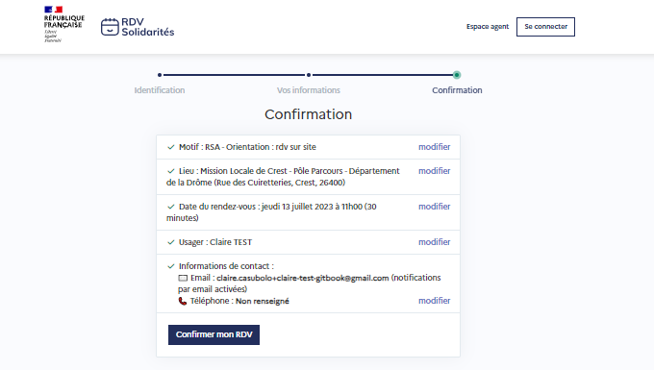This screenshot has height=370, width=654.
Task: Click the checkmark next to Date du rendez-vous
Action: (x=170, y=207)
